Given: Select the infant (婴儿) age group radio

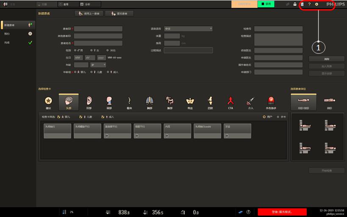Looking at the screenshot, I should (x=75, y=72).
